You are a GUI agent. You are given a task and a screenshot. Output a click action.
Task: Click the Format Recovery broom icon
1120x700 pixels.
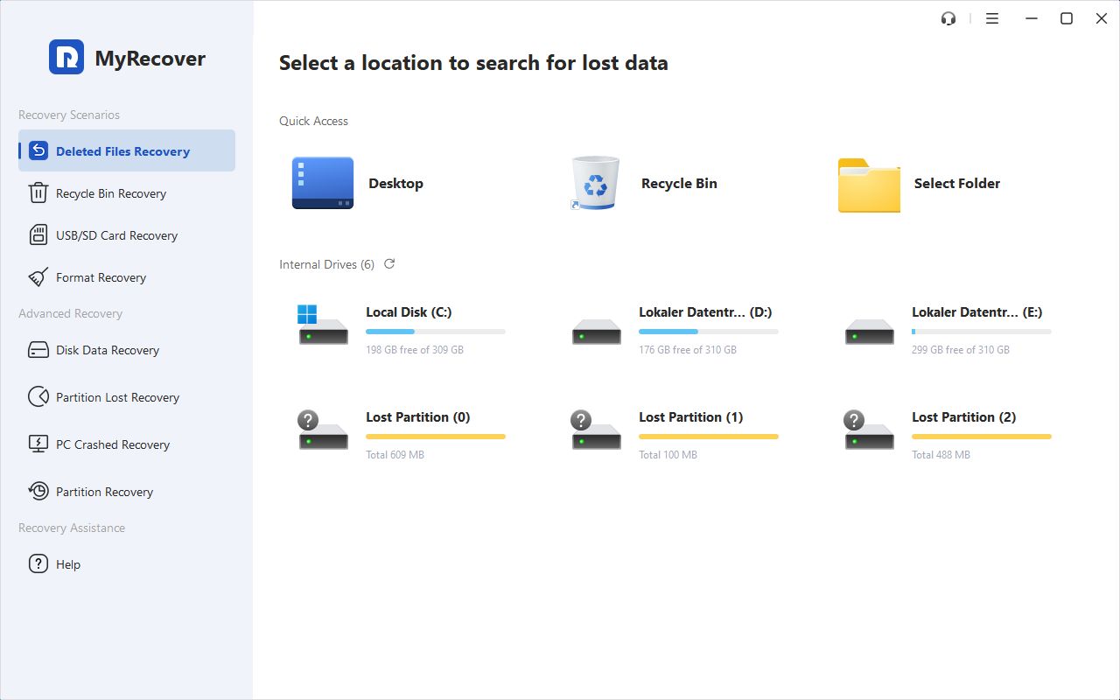coord(38,277)
